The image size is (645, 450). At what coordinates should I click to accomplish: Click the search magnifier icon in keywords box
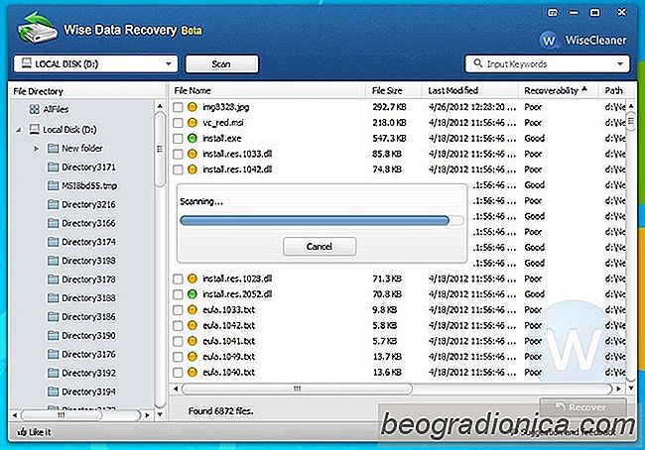477,63
